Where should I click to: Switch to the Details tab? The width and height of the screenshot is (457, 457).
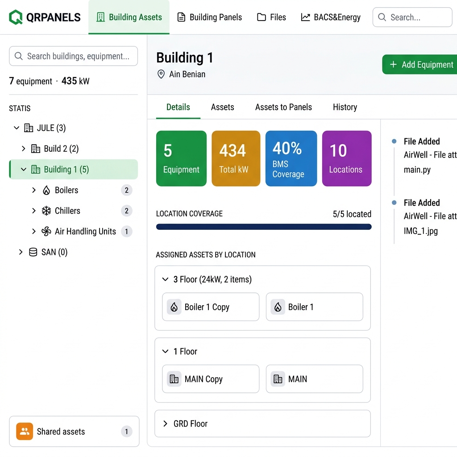178,107
